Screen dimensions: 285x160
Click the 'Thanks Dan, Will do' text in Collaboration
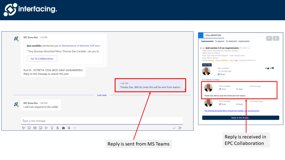pyautogui.click(x=225, y=96)
